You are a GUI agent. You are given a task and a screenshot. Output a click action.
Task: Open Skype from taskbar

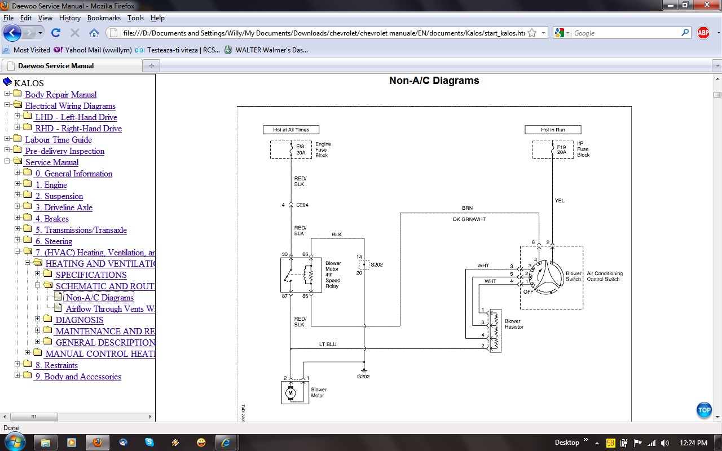(149, 443)
